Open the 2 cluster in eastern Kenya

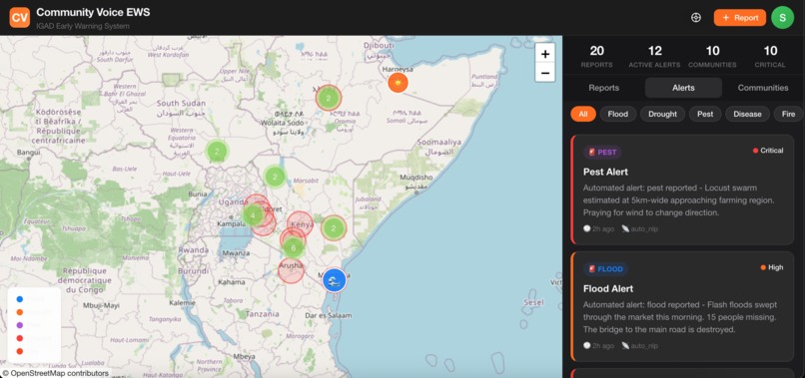coord(334,228)
